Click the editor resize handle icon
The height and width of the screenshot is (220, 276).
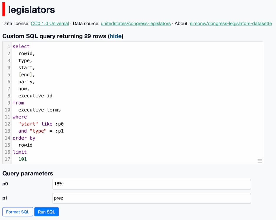(x=260, y=161)
